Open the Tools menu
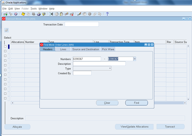The width and height of the screenshot is (192, 136). tap(34, 9)
